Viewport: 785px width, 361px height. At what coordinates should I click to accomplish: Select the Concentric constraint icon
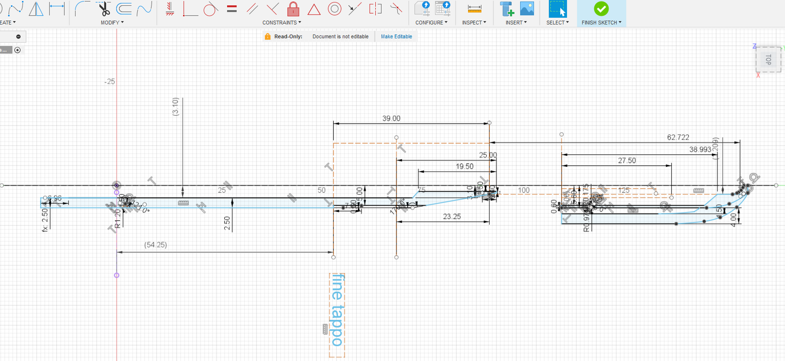(335, 9)
